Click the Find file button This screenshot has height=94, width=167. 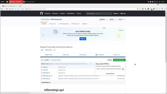click(110, 60)
